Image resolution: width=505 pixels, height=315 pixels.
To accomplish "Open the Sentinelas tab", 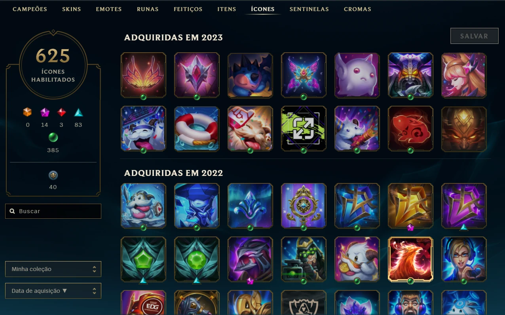I will pos(309,9).
